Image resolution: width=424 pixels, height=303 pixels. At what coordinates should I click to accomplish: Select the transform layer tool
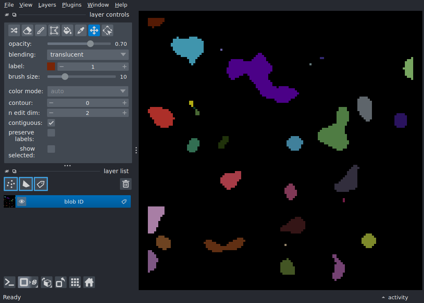coord(107,30)
